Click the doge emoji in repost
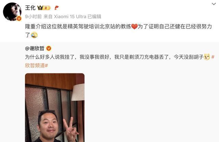Screen dimensions: 219x142 point(207,57)
